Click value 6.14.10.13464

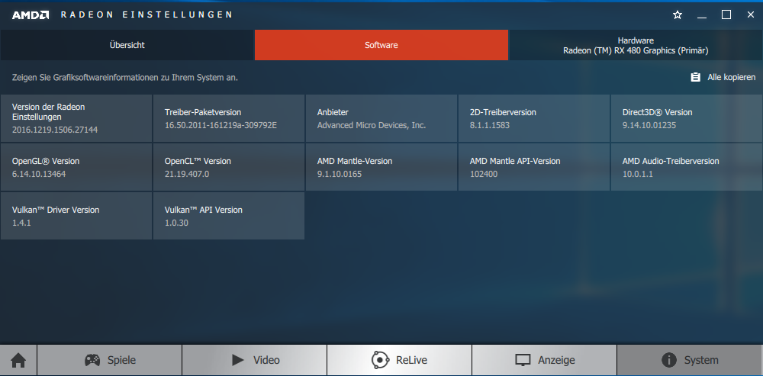pyautogui.click(x=39, y=174)
